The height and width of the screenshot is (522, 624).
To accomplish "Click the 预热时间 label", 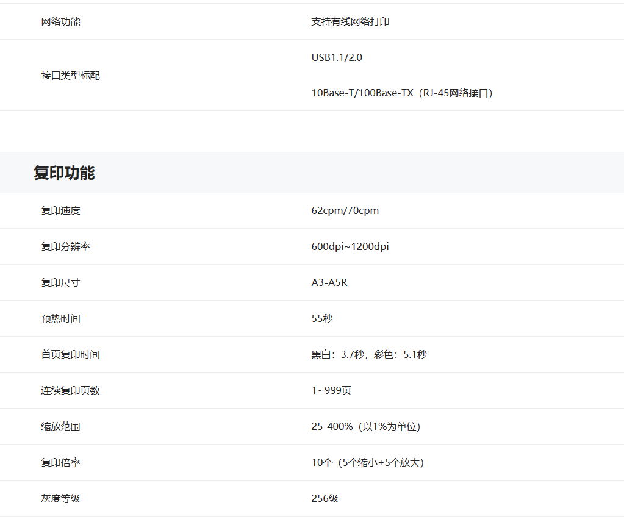I will coord(60,319).
